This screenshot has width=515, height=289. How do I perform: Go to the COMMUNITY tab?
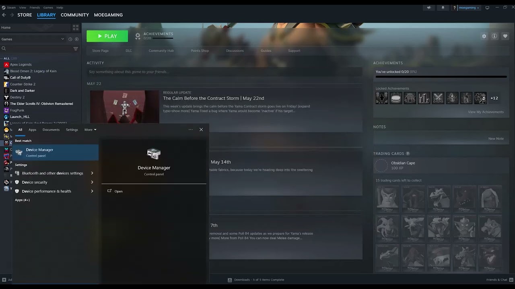tap(75, 15)
